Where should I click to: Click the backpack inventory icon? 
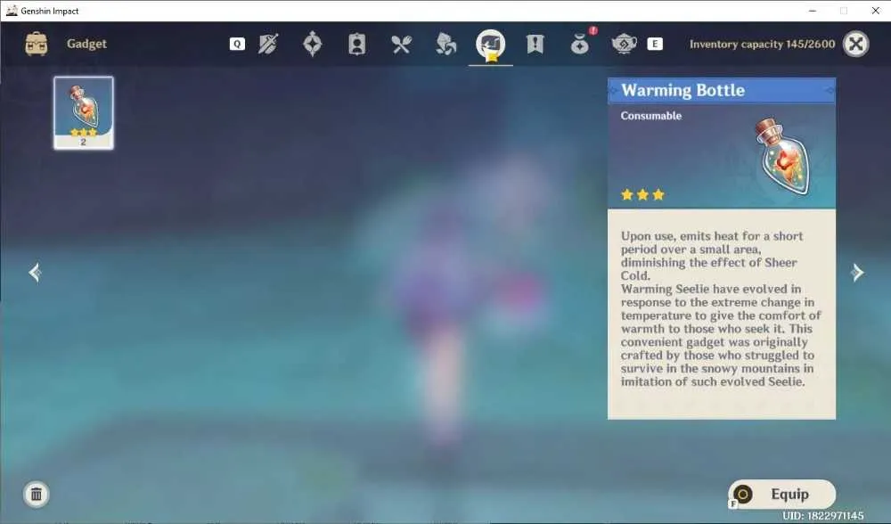pyautogui.click(x=37, y=44)
